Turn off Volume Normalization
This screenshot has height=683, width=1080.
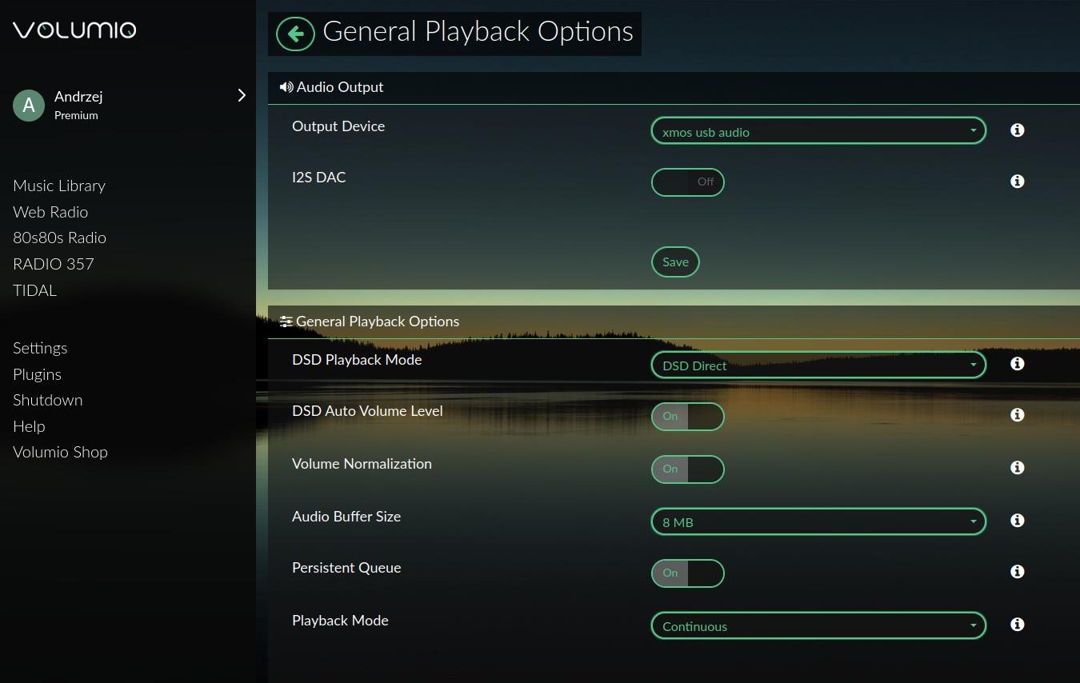(687, 469)
